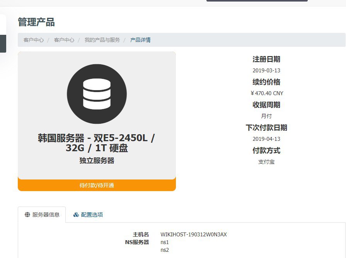Screen dimensions: 346x258
Task: Click the globe icon on 服务器信息 tab
Action: [27, 215]
